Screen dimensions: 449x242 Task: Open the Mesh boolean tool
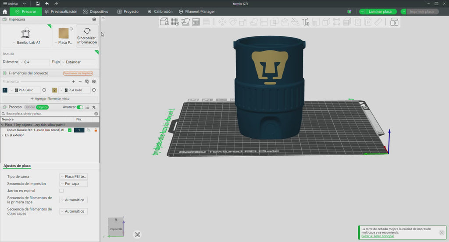pyautogui.click(x=274, y=22)
